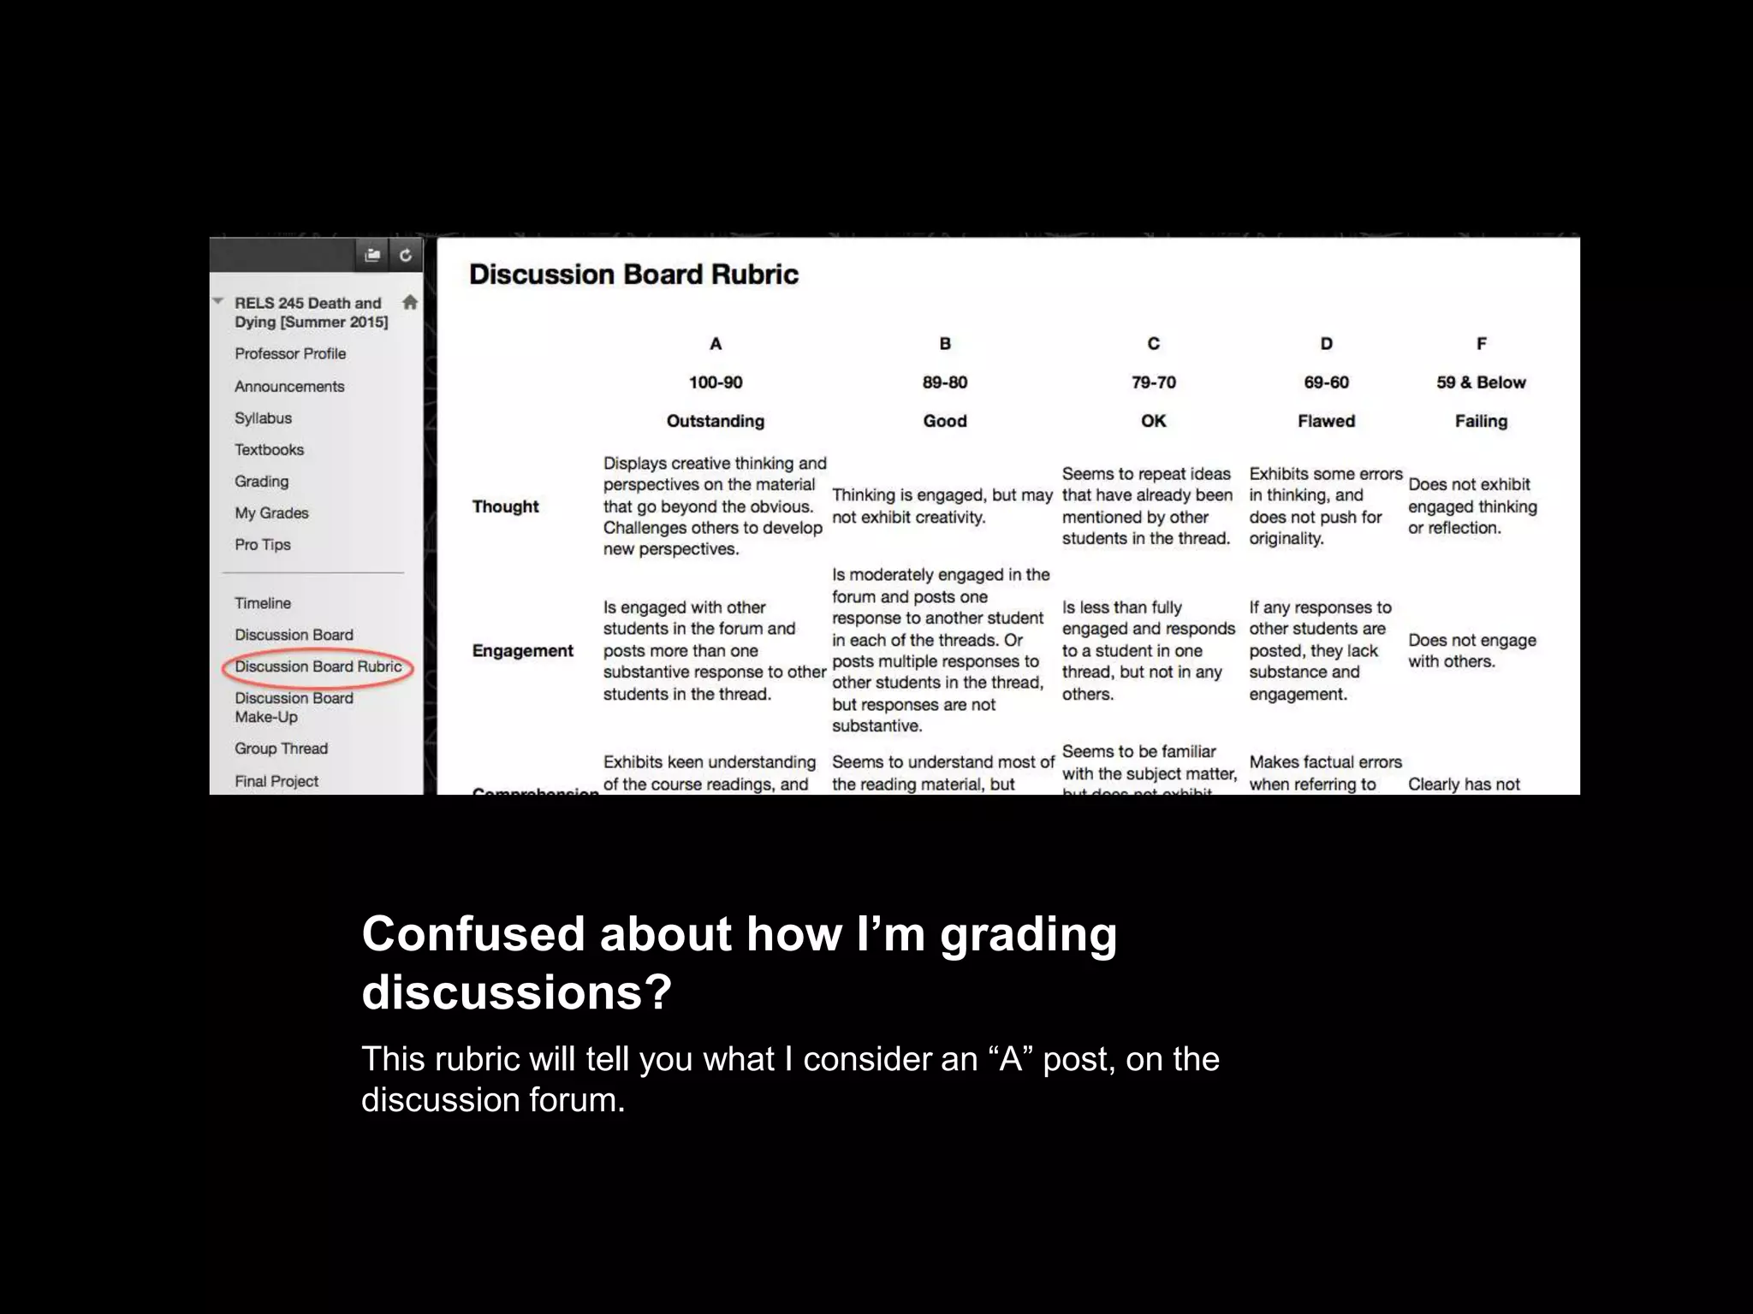This screenshot has width=1753, height=1314.
Task: Open Announcements menu item
Action: tap(289, 386)
